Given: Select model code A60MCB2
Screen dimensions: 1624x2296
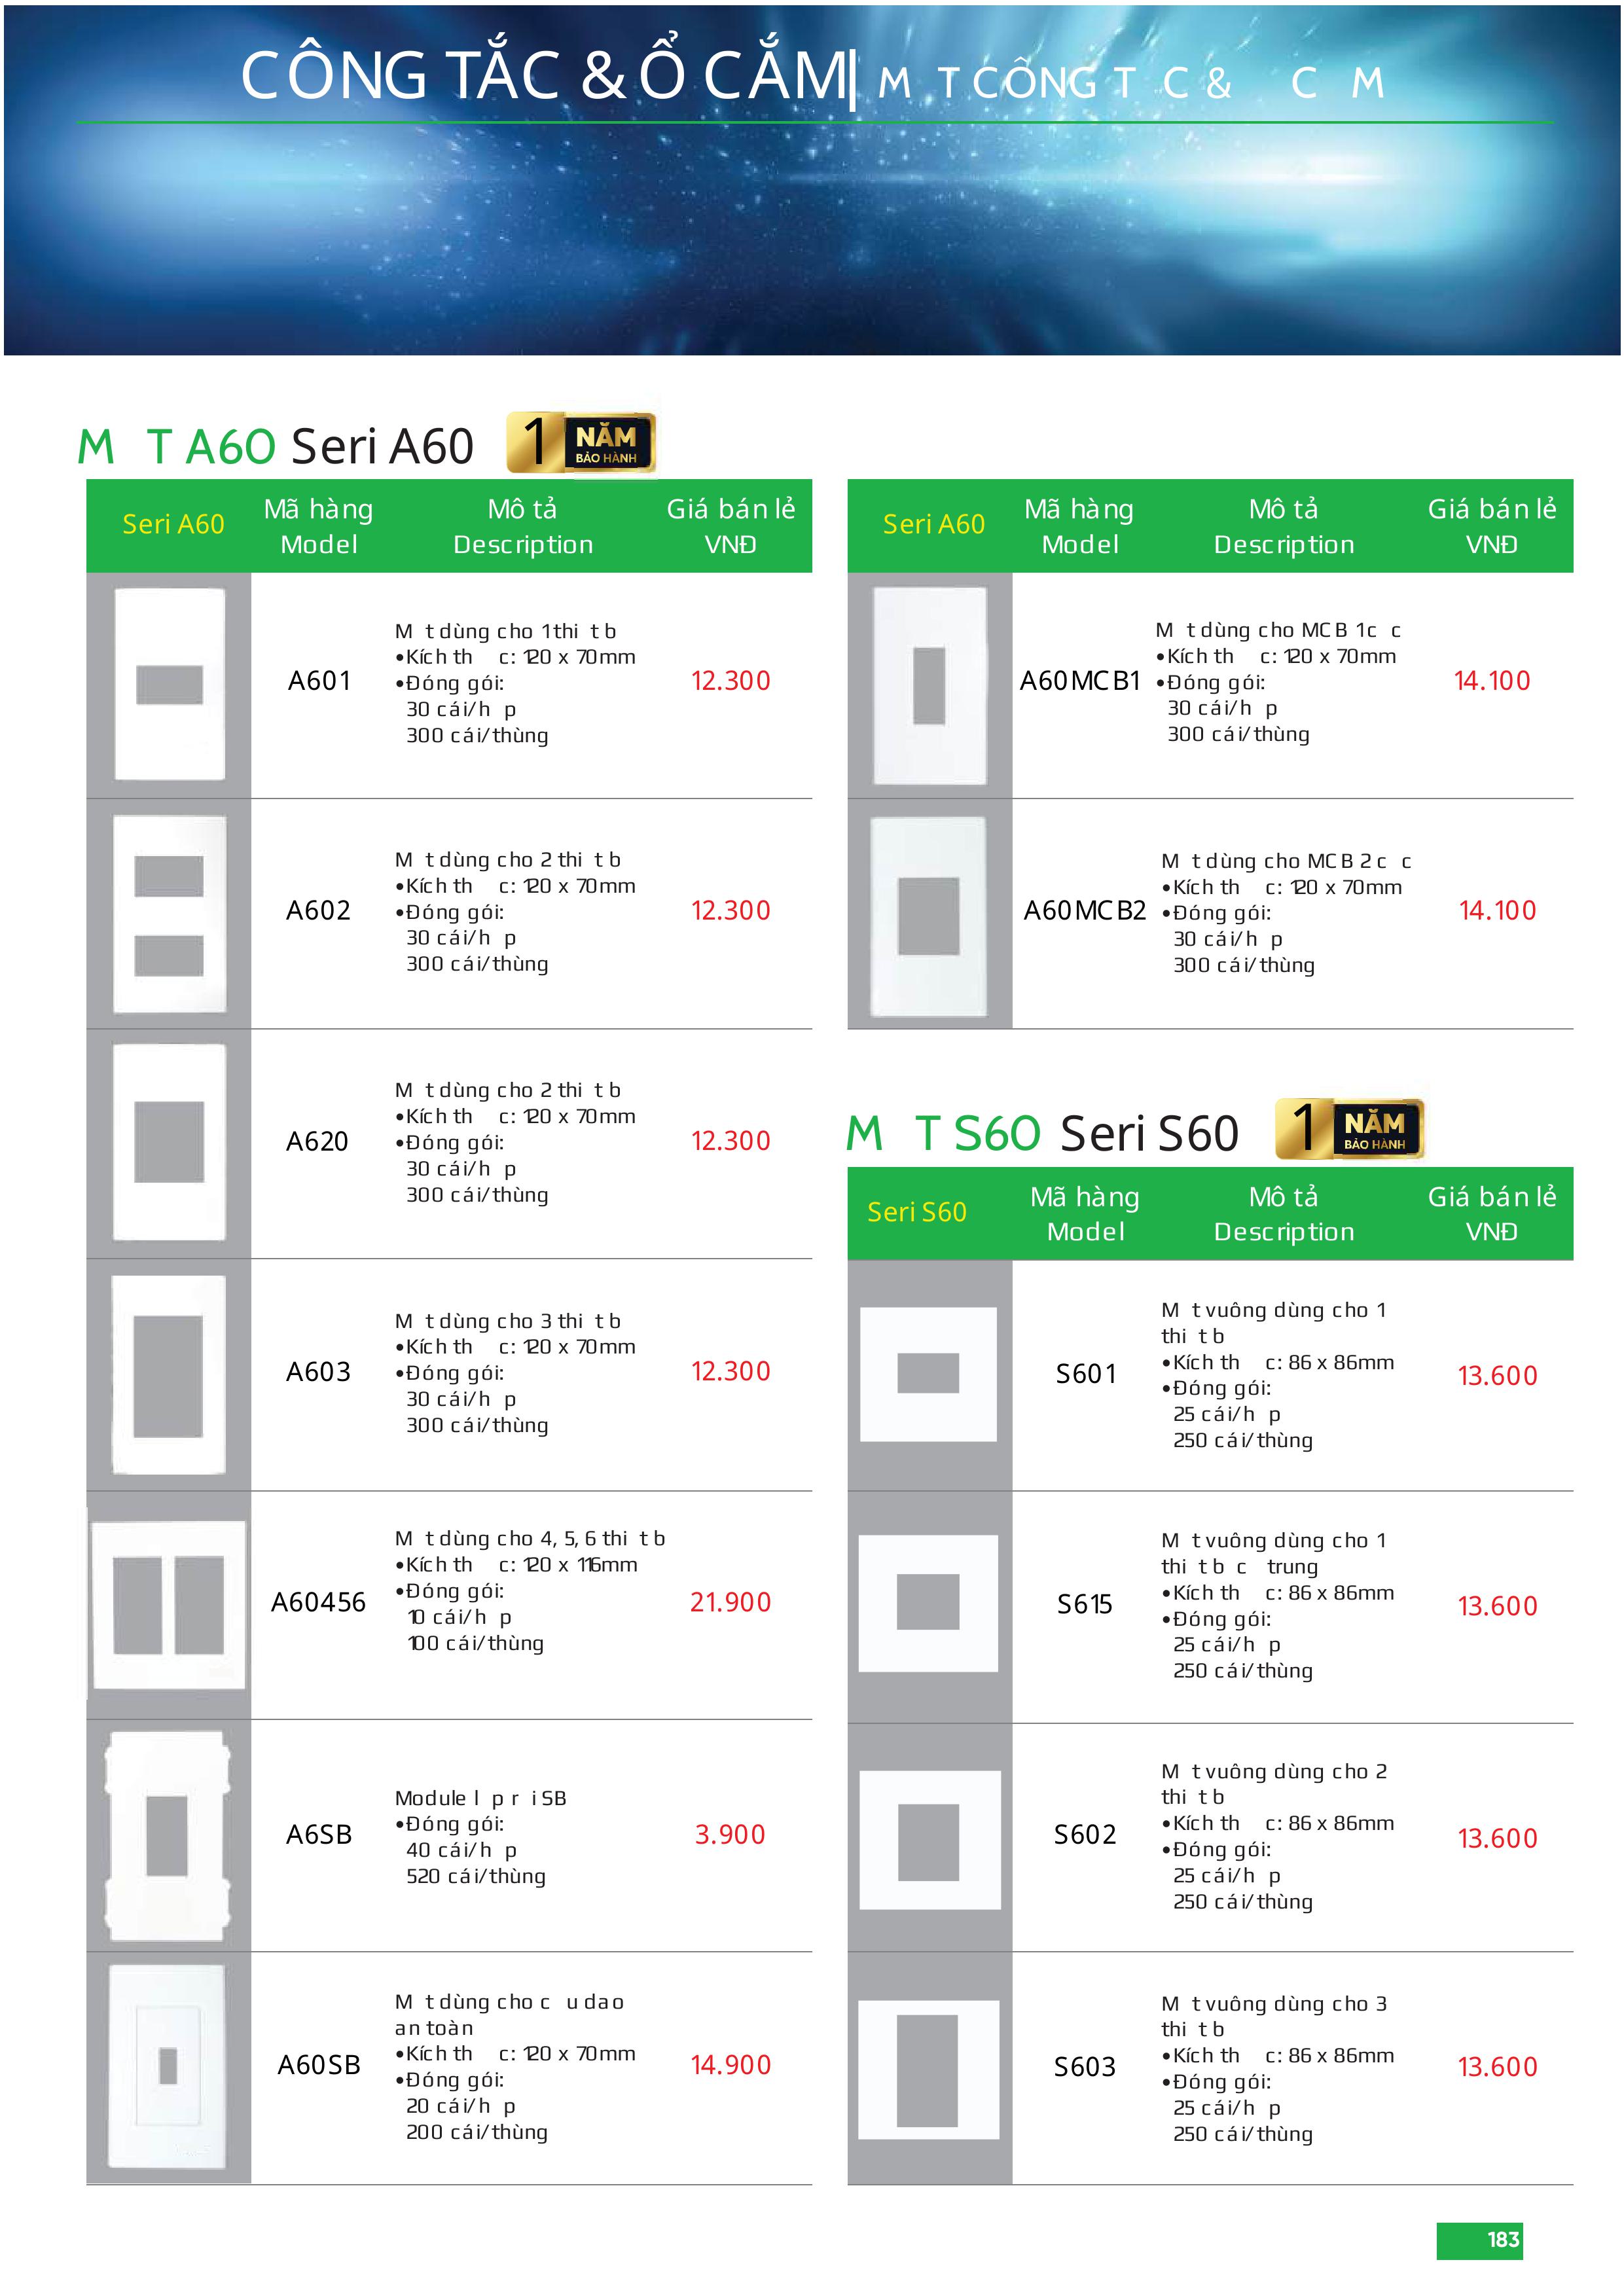Looking at the screenshot, I should pos(1084,911).
